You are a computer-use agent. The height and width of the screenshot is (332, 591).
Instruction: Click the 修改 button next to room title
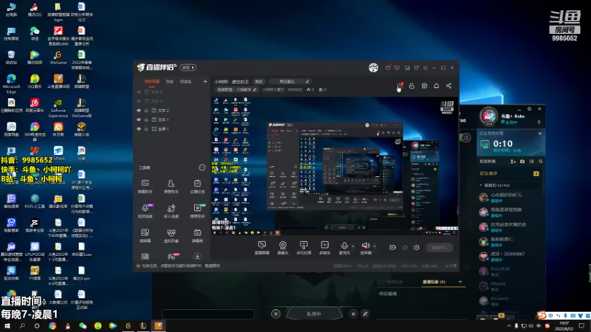tap(259, 81)
